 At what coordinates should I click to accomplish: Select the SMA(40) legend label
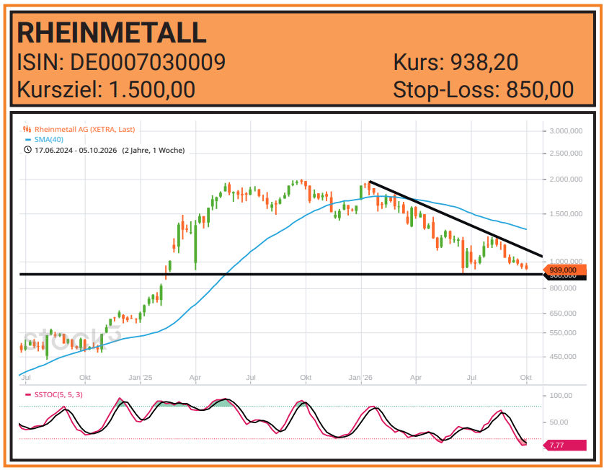49,140
